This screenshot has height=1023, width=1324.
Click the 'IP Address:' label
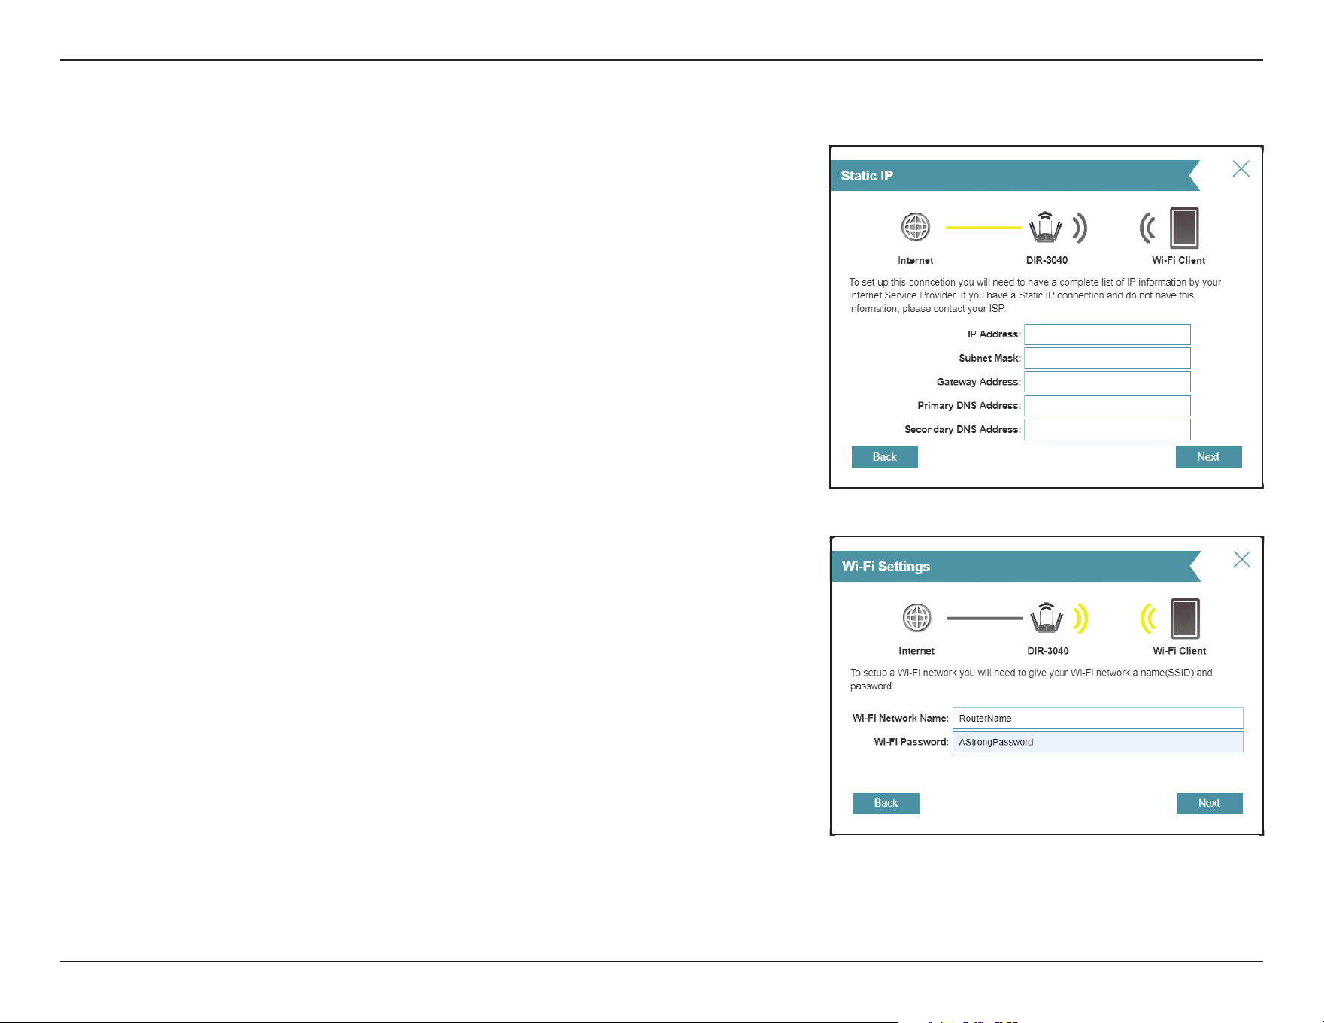point(994,334)
